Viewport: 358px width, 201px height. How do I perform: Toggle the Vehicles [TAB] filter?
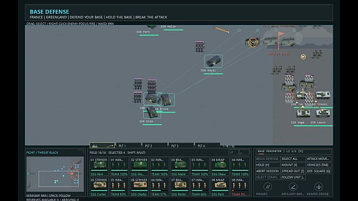(x=319, y=165)
